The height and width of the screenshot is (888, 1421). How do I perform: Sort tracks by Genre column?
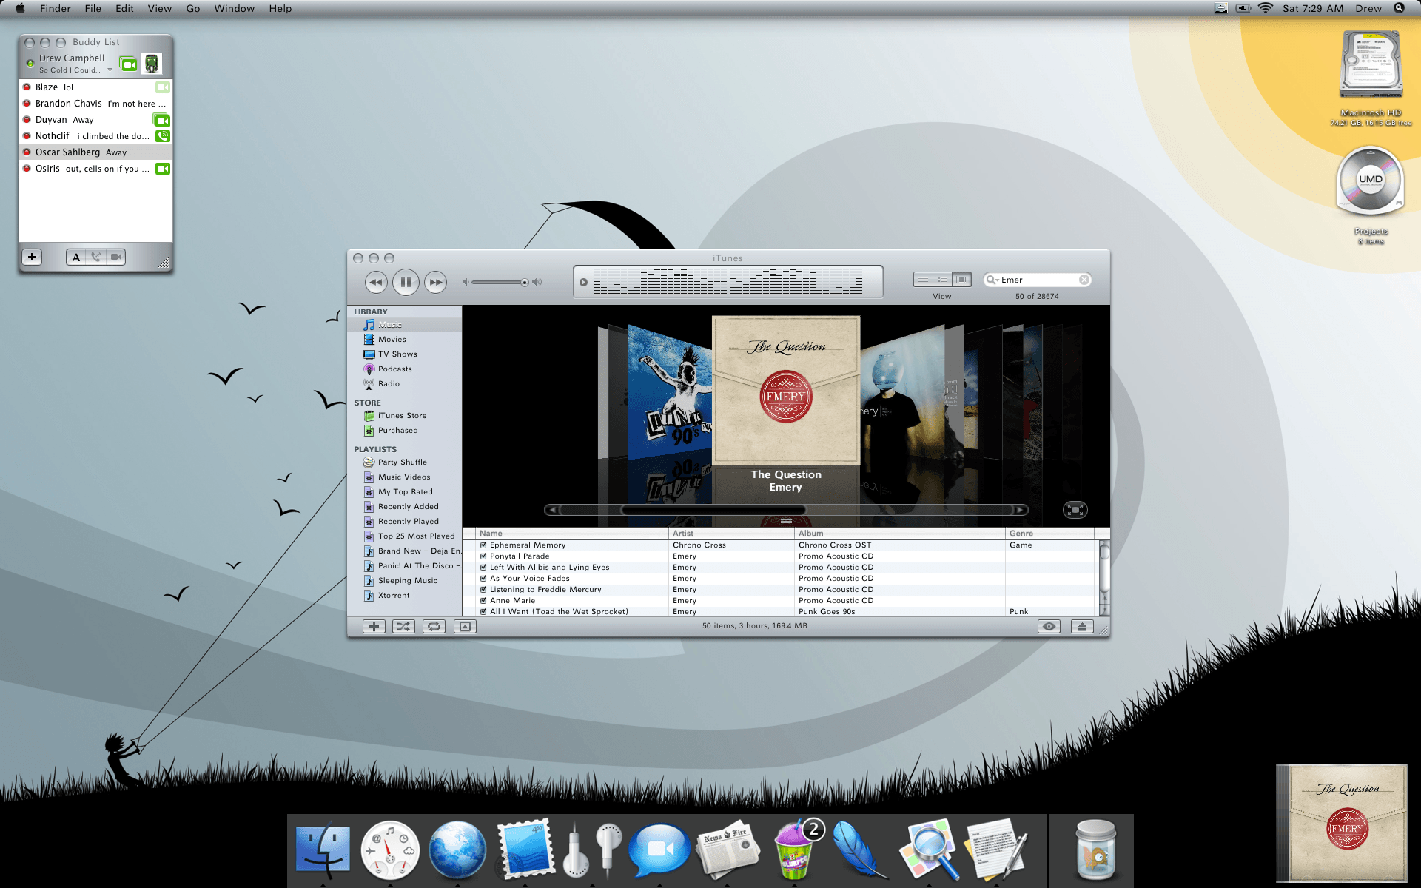[1049, 534]
